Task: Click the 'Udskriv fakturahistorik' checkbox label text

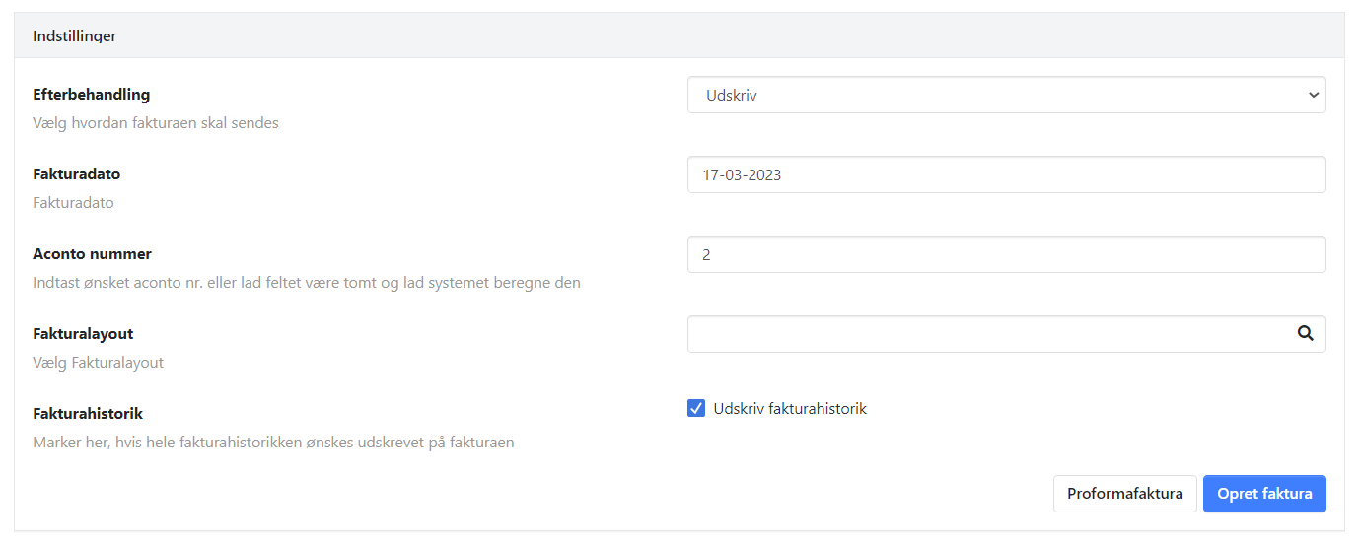Action: [x=790, y=408]
